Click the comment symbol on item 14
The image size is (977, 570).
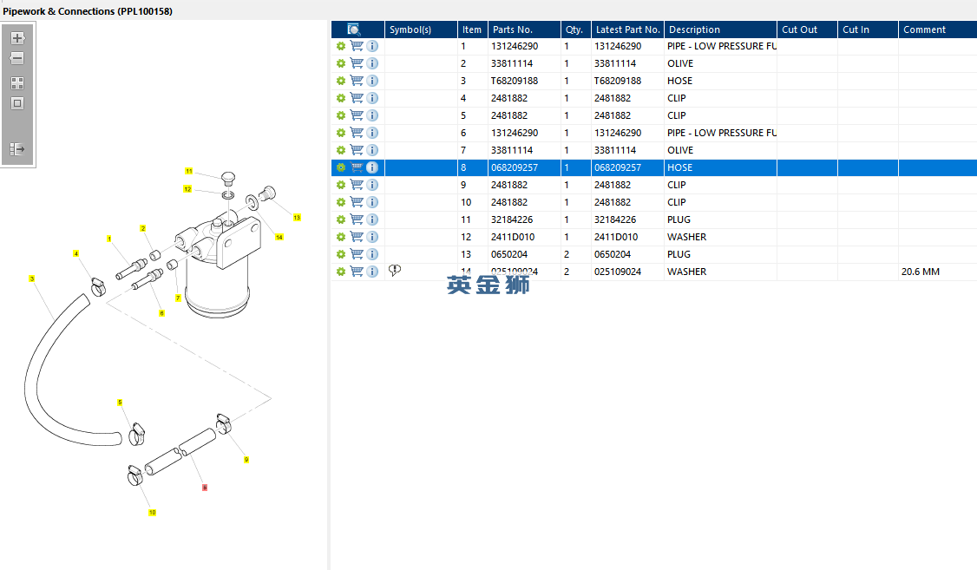pos(395,271)
